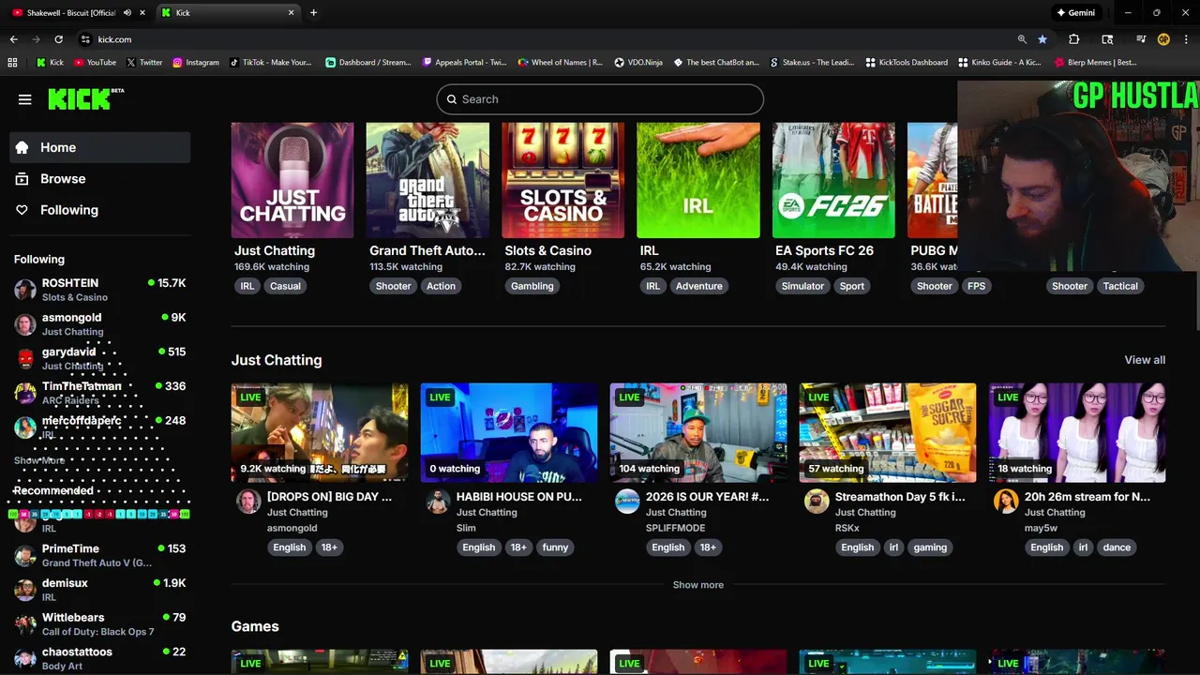Screen dimensions: 1200x675
Task: Bookmark this page with star icon
Action: coord(1042,39)
